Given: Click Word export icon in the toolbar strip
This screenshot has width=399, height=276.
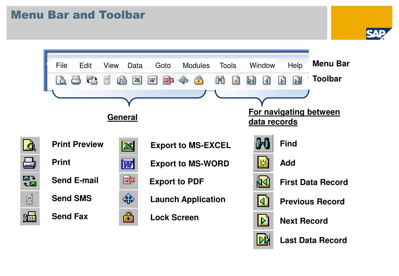Looking at the screenshot, I should (153, 80).
